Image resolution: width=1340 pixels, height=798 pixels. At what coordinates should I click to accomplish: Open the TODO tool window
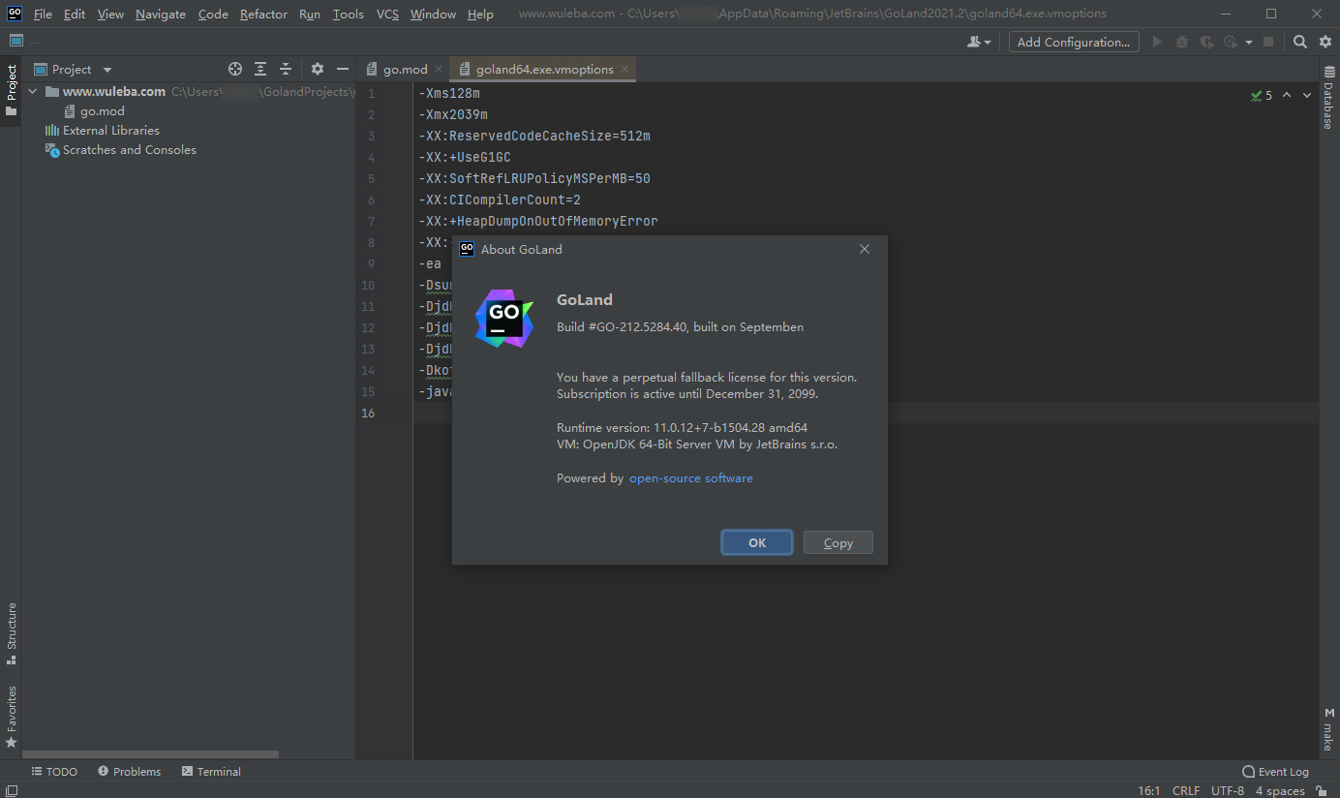point(54,772)
